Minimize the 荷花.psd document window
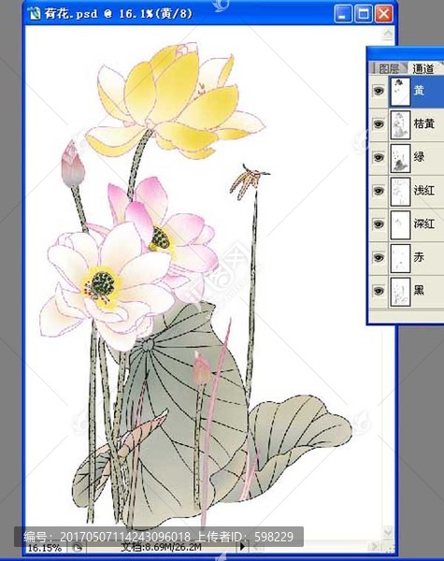Screen dimensions: 444x561 343,14
